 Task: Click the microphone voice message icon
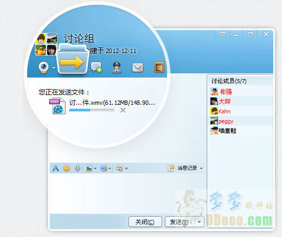click(77, 168)
